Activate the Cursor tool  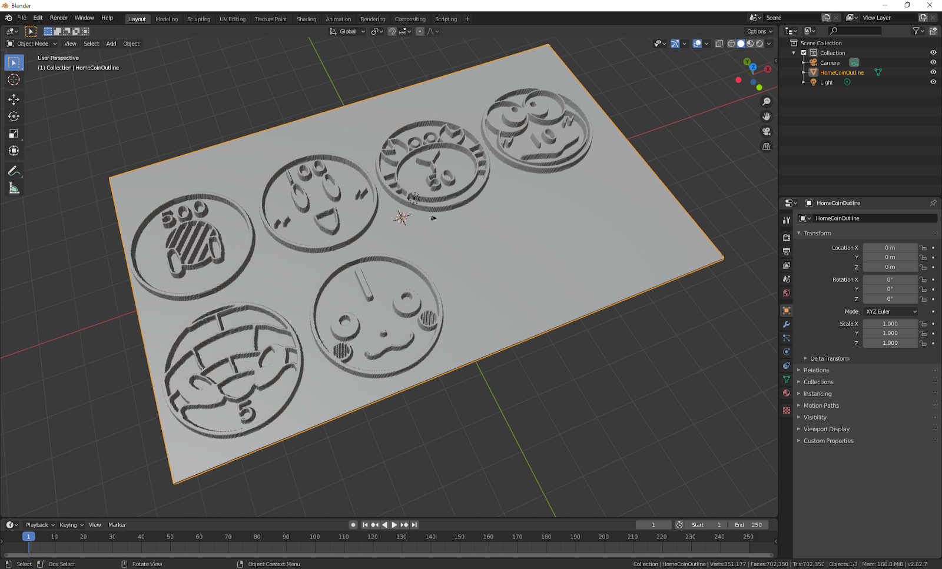(14, 79)
